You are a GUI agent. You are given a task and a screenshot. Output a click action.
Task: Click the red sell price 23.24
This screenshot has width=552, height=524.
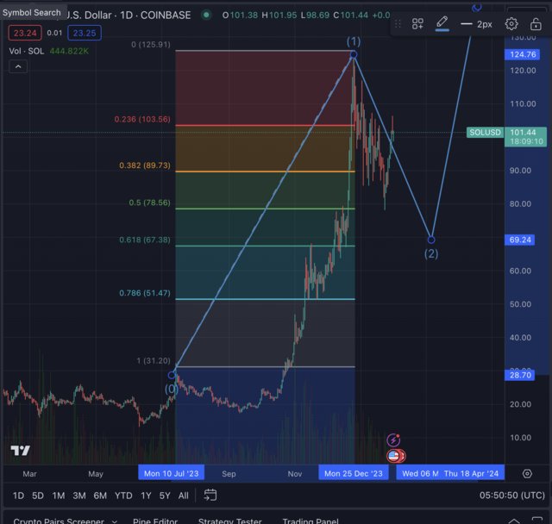coord(25,33)
